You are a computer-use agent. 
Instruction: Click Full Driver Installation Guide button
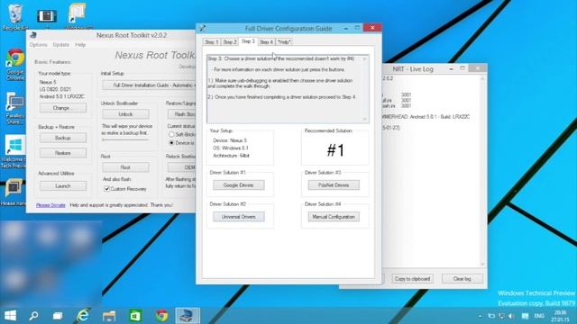click(149, 85)
